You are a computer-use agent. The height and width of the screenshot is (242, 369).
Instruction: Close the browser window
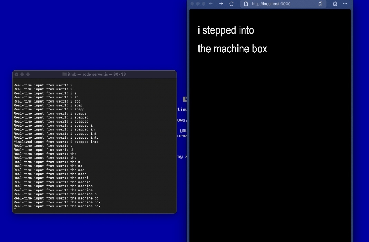pyautogui.click(x=192, y=4)
